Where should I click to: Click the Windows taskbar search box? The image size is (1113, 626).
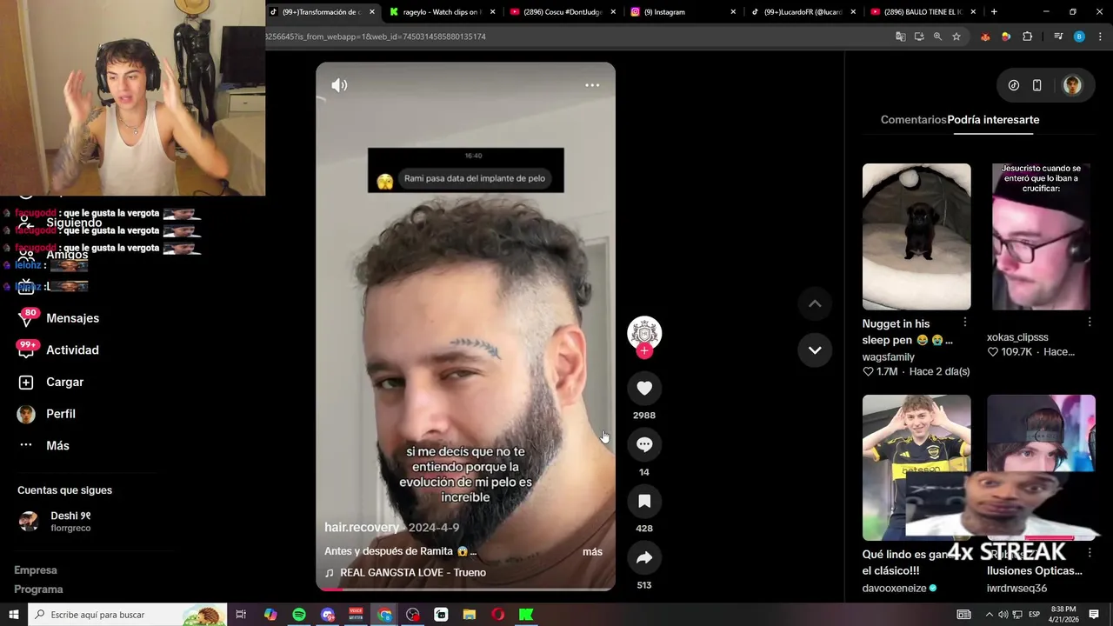128,615
